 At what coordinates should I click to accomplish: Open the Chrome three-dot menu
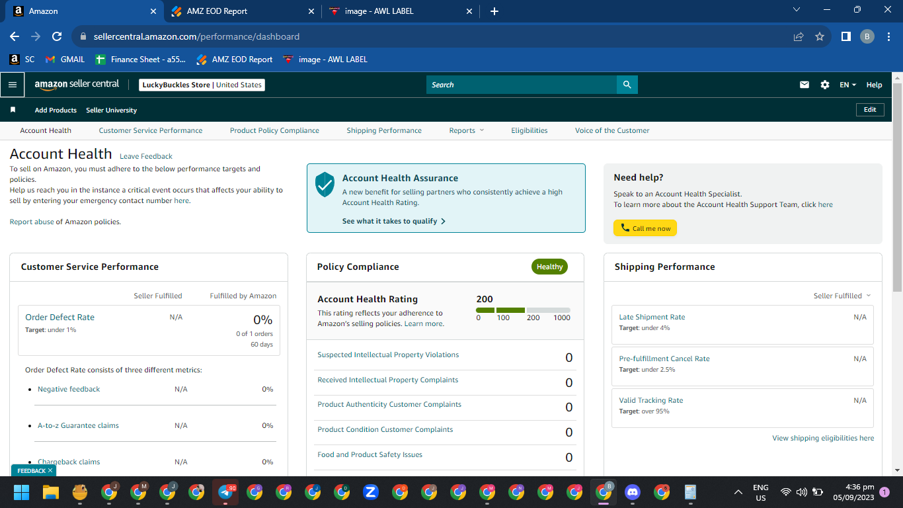(888, 36)
